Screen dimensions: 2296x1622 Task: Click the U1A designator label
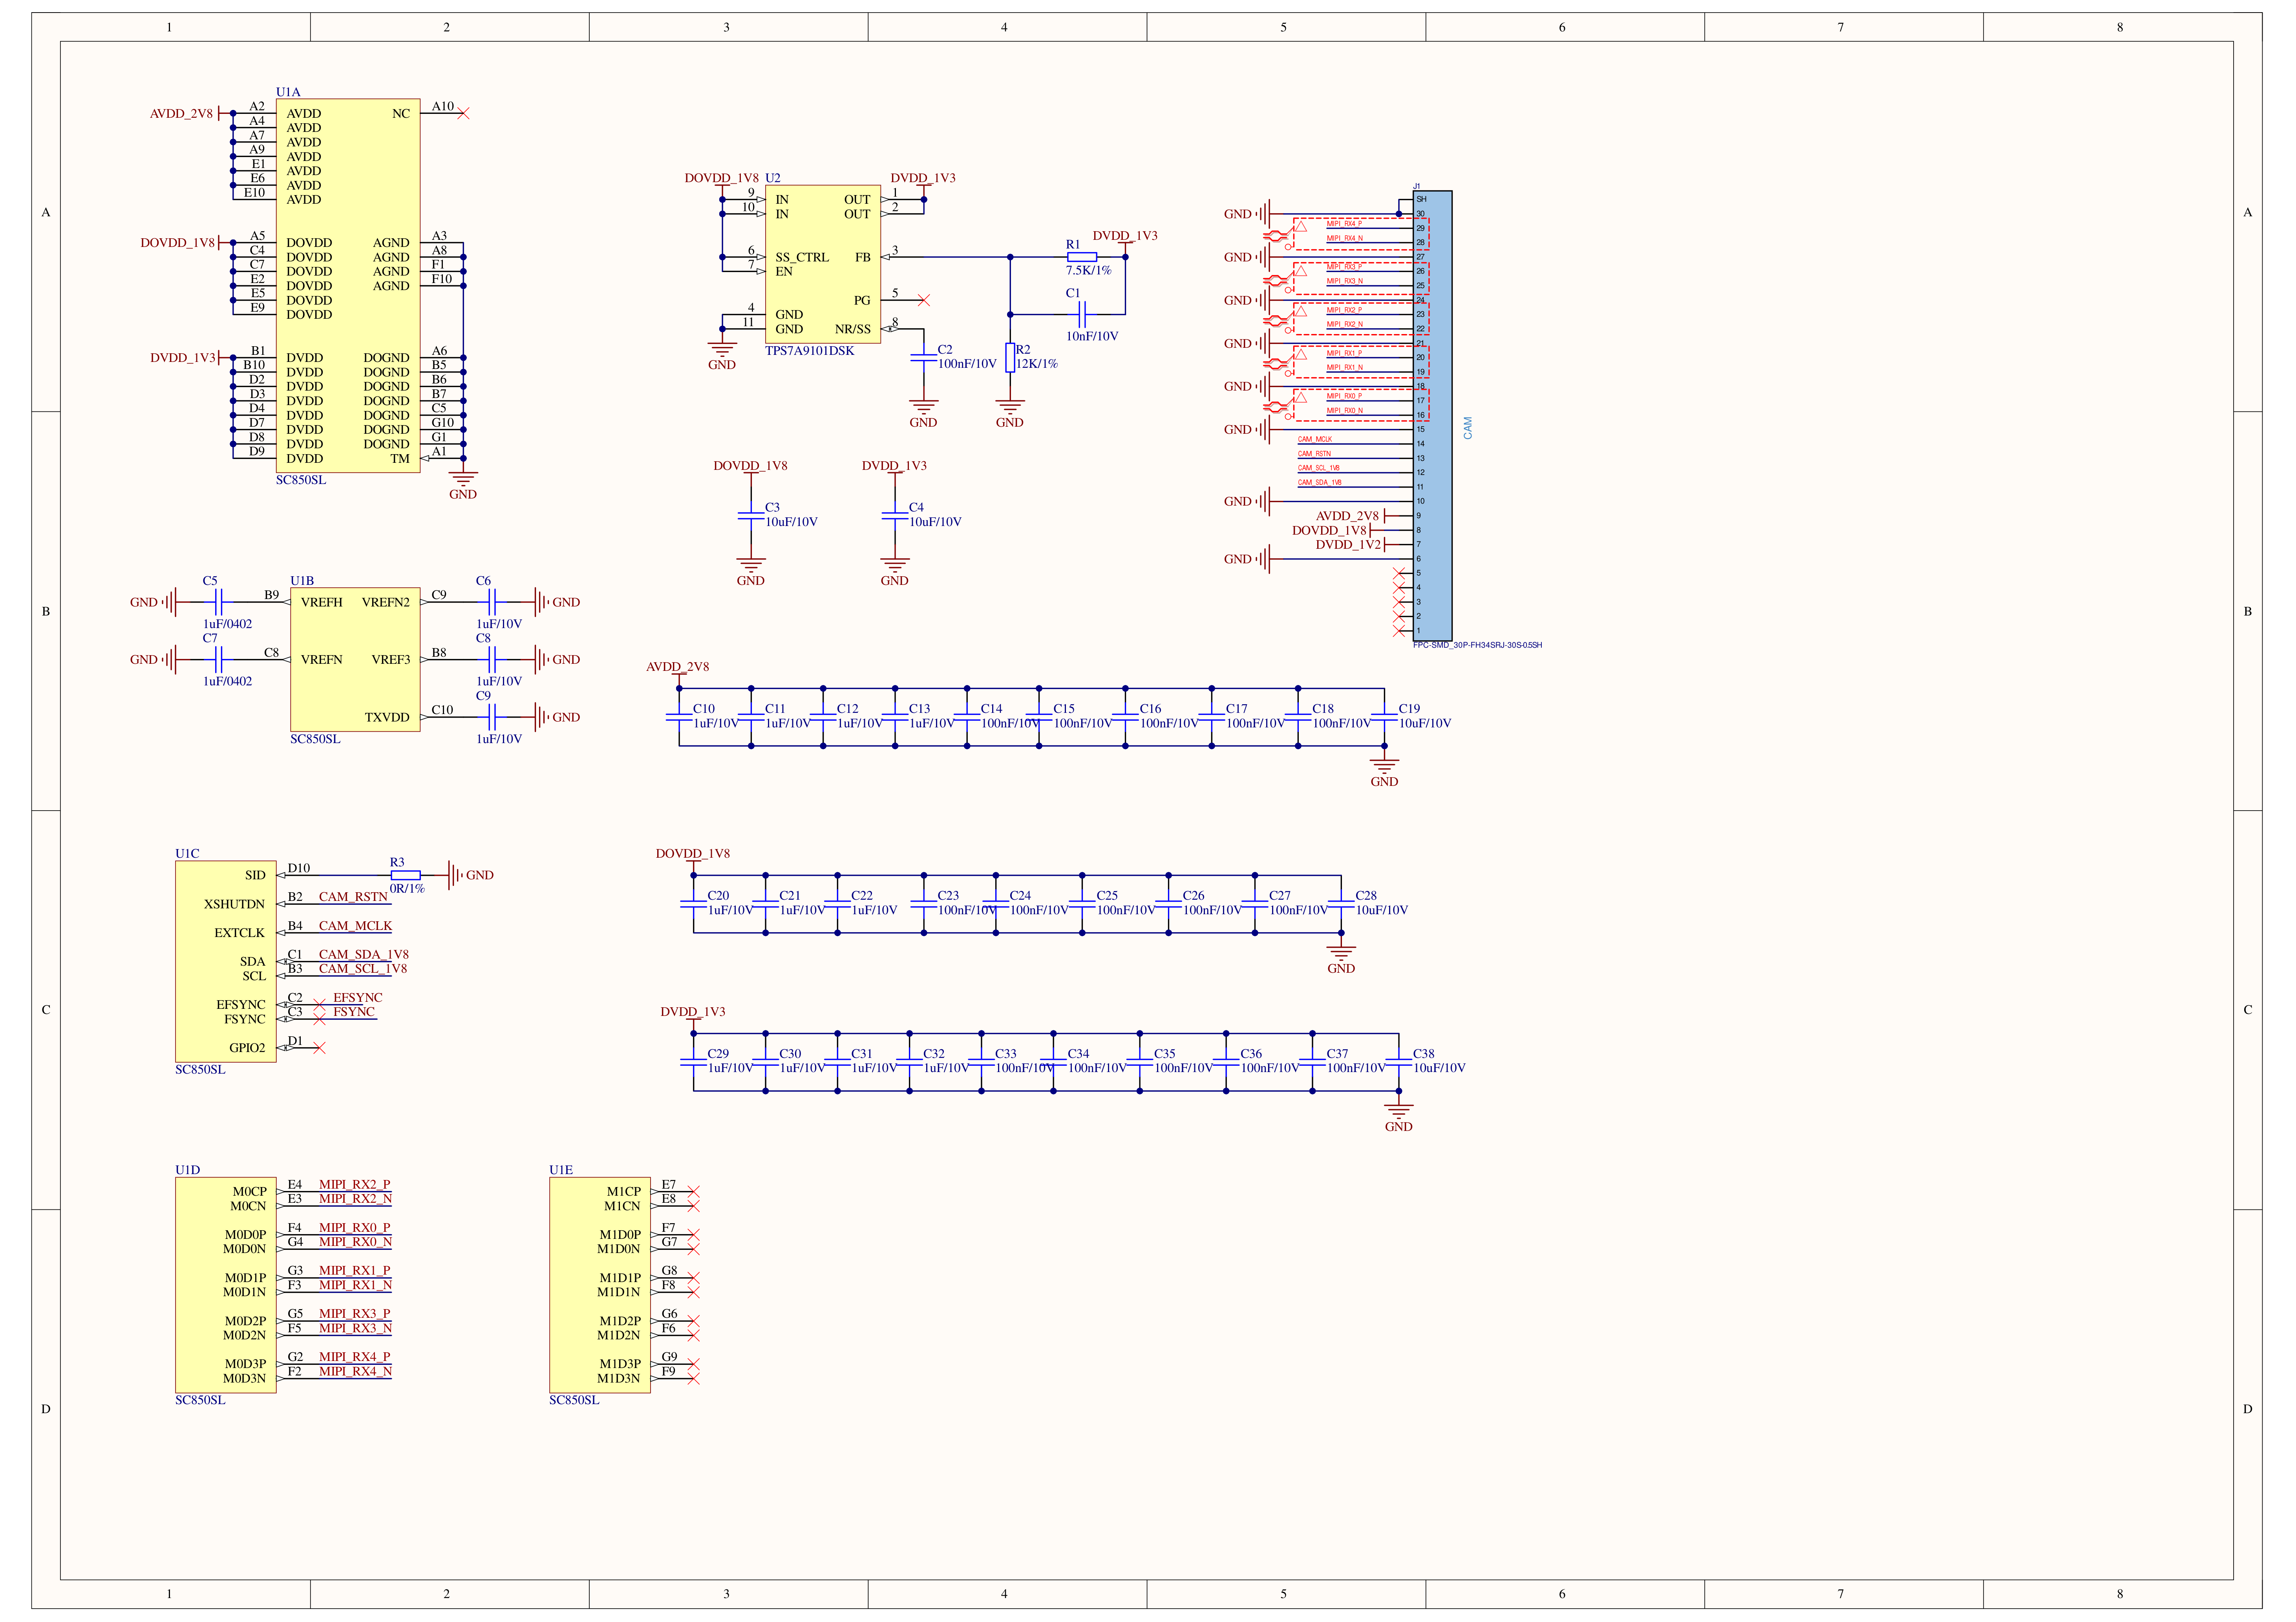pos(288,92)
